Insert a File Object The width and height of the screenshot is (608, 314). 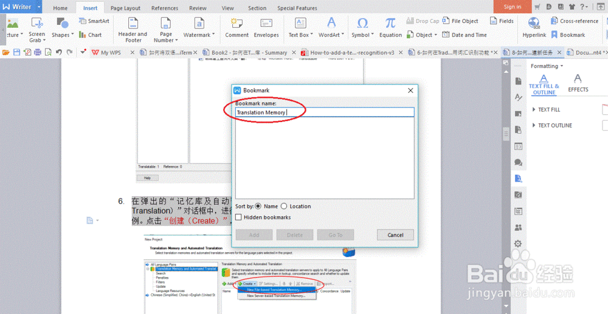tap(460, 21)
